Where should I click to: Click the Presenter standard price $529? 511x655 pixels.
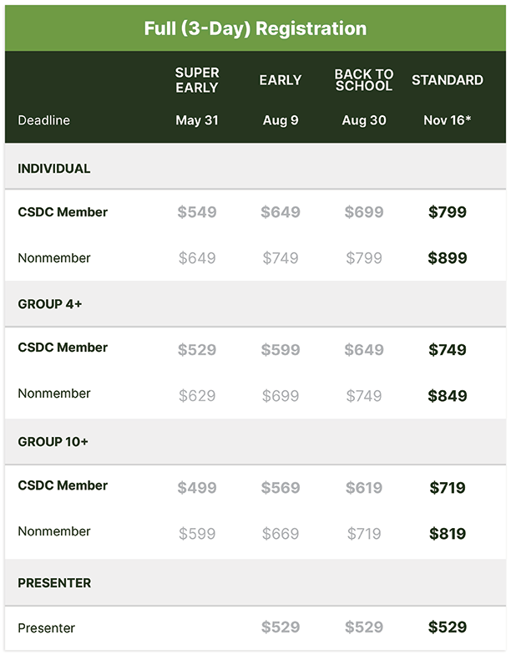(x=448, y=627)
